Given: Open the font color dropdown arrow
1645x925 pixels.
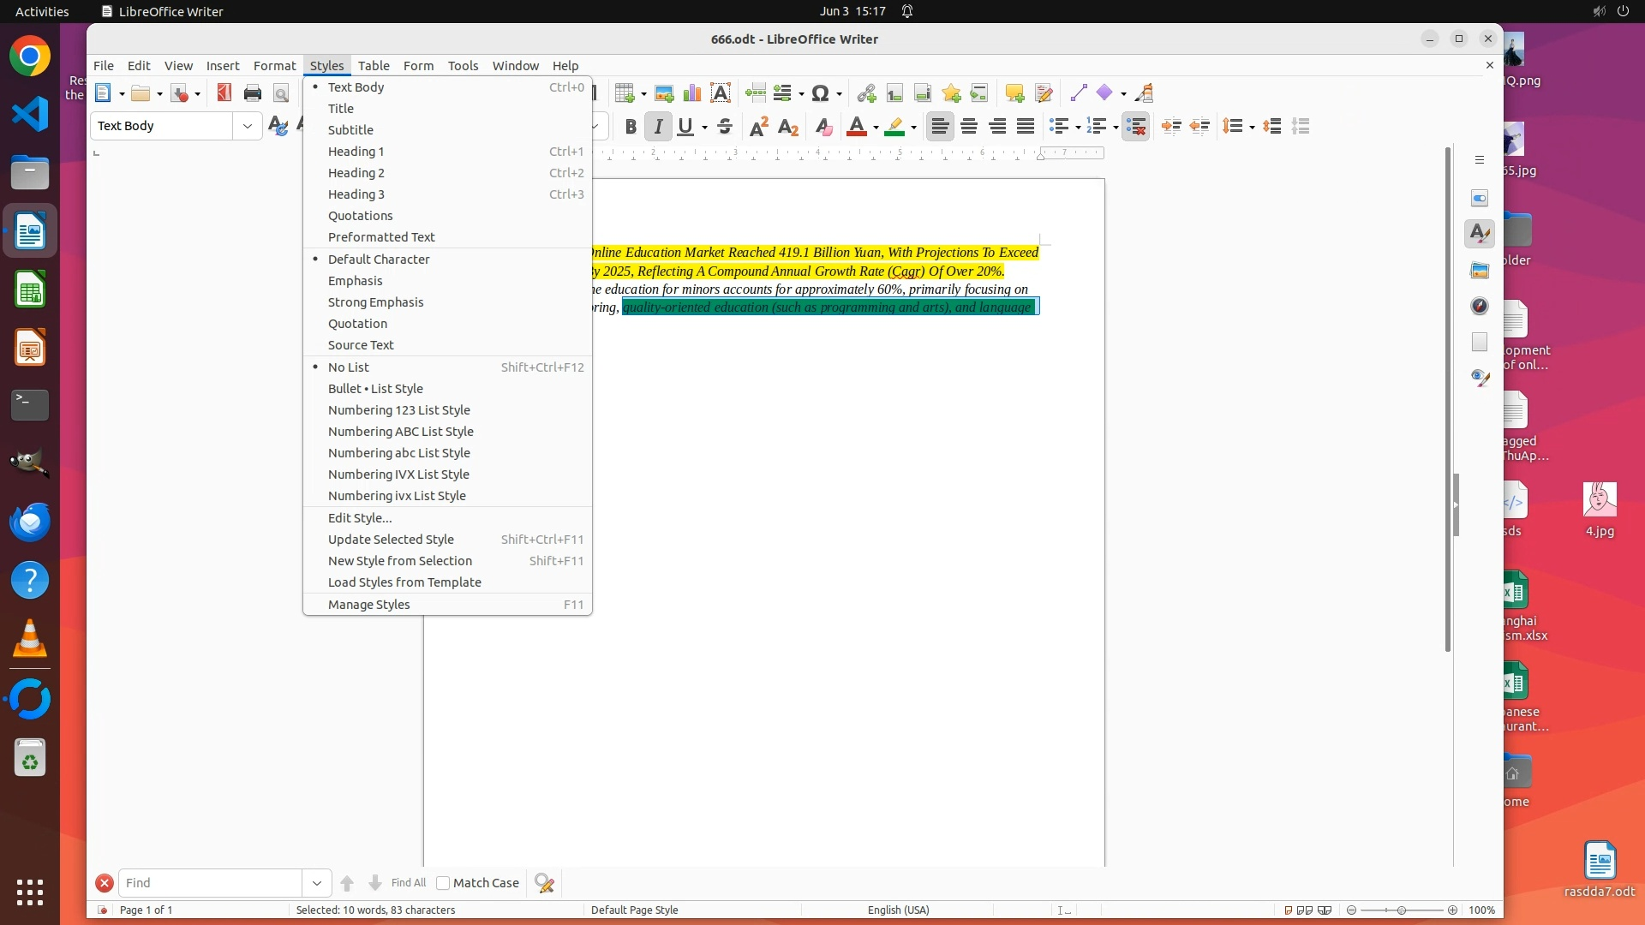Looking at the screenshot, I should point(876,128).
